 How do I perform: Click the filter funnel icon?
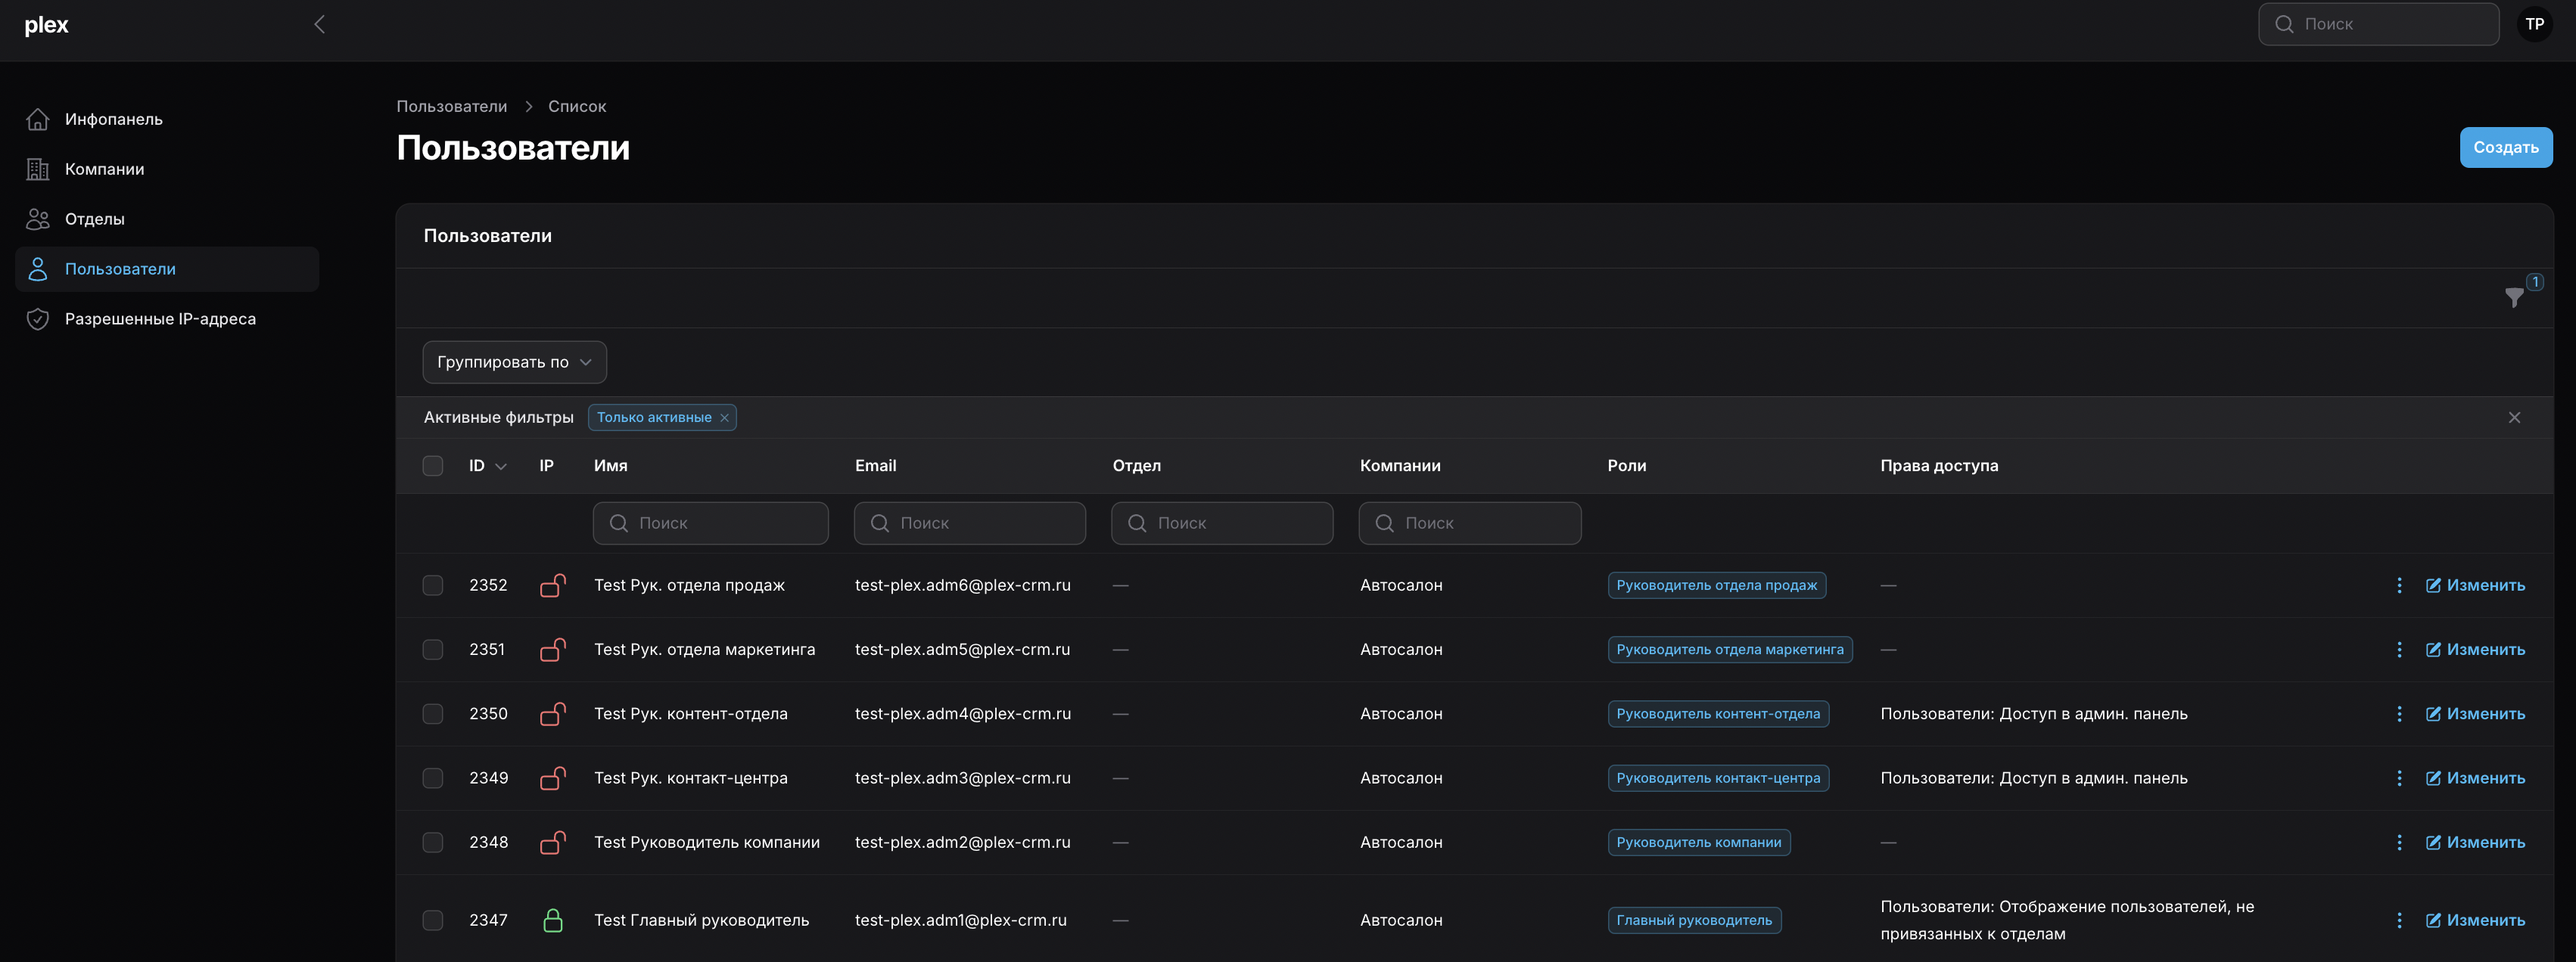click(2513, 298)
